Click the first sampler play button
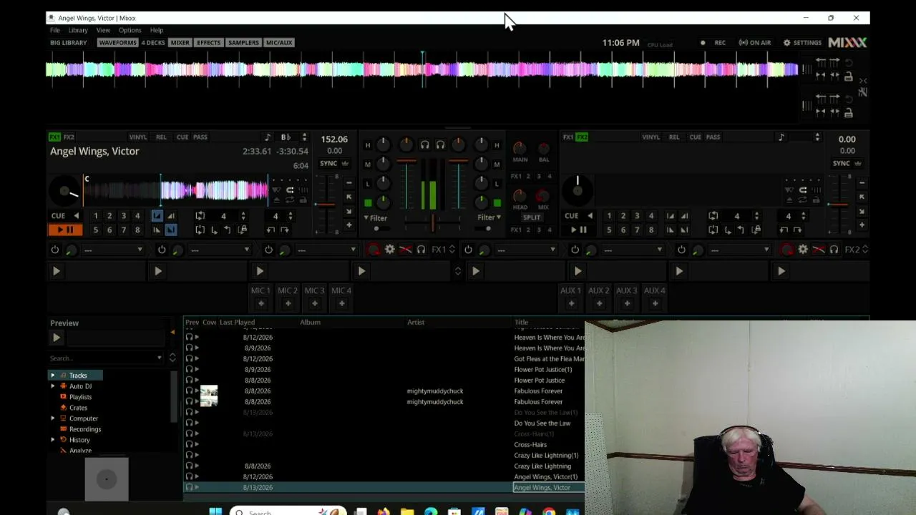This screenshot has height=515, width=916. [56, 271]
